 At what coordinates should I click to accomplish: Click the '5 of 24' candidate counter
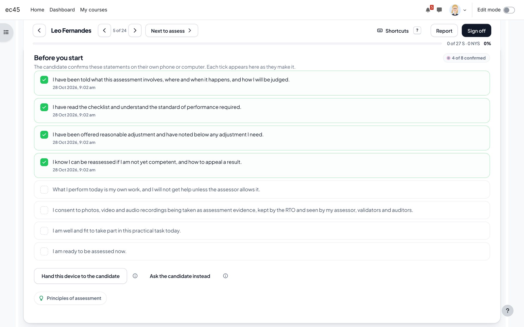tap(120, 31)
